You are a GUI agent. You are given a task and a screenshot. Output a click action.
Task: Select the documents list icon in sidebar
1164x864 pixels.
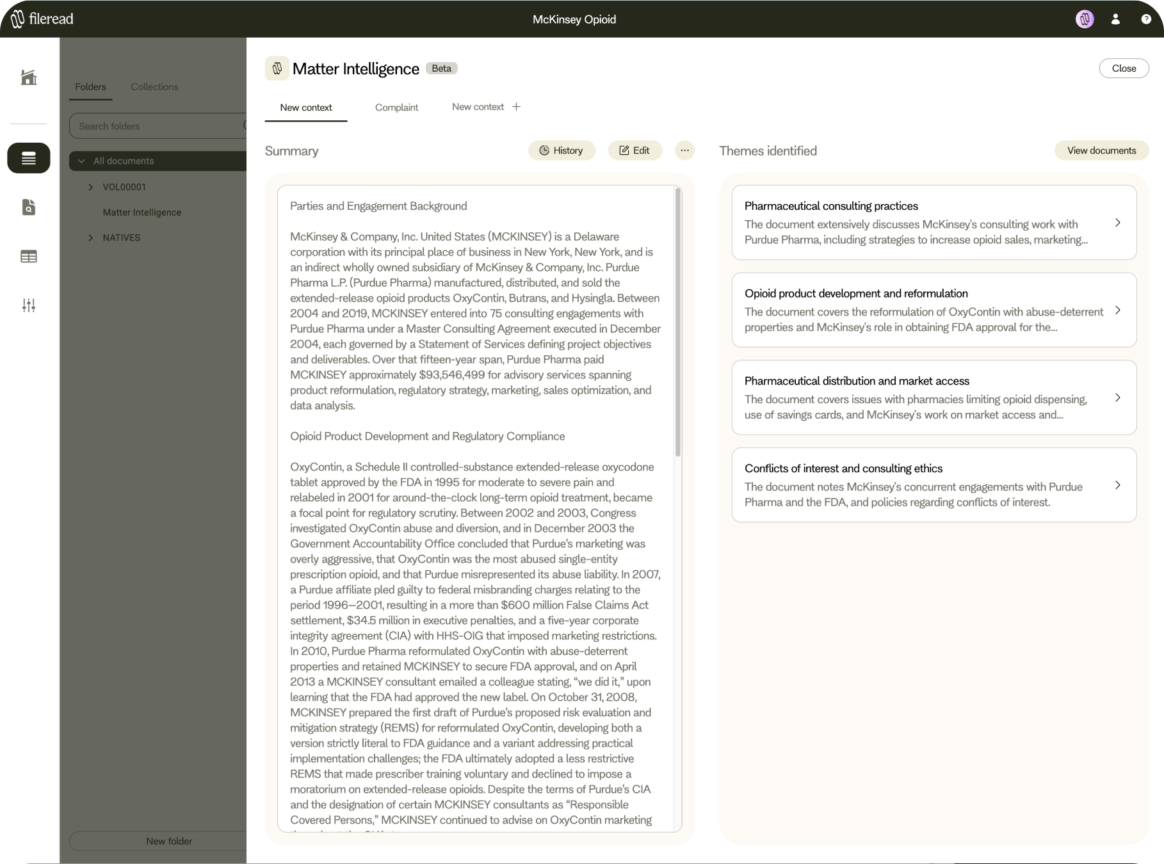(x=29, y=158)
